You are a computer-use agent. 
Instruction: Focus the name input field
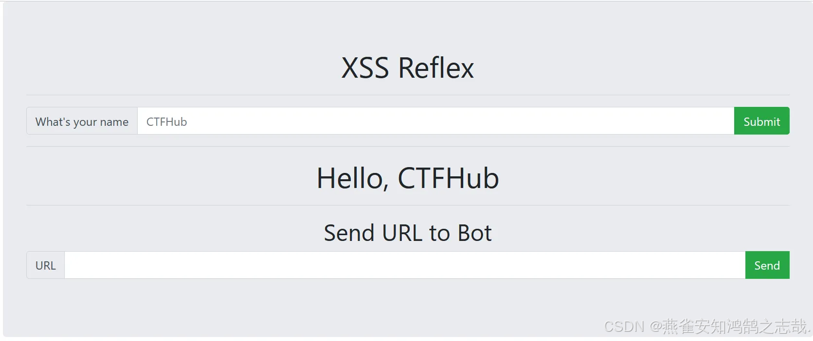(435, 121)
